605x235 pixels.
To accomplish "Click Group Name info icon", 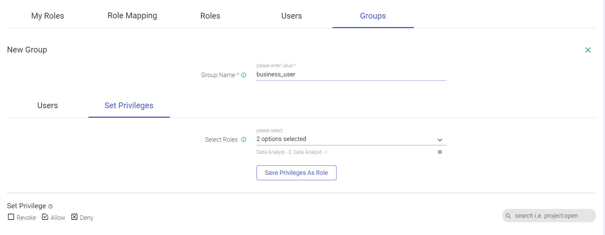I will [x=244, y=75].
